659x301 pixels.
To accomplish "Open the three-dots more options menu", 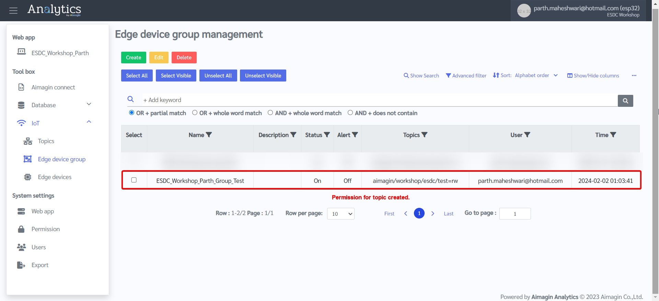I will click(634, 76).
